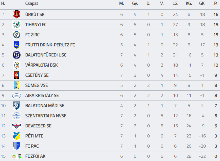220x161 pixels.
Task: Click the ÚRKÚT SK team crest
Action: click(x=16, y=14)
